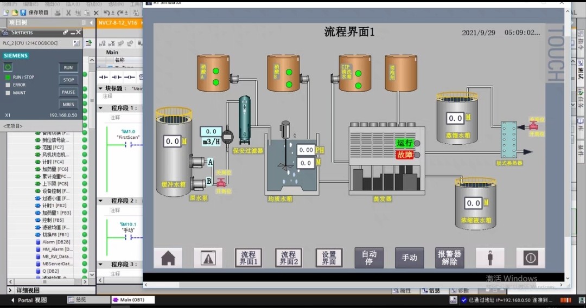Click the m3/H flow value field
The height and width of the screenshot is (308, 586).
[211, 131]
